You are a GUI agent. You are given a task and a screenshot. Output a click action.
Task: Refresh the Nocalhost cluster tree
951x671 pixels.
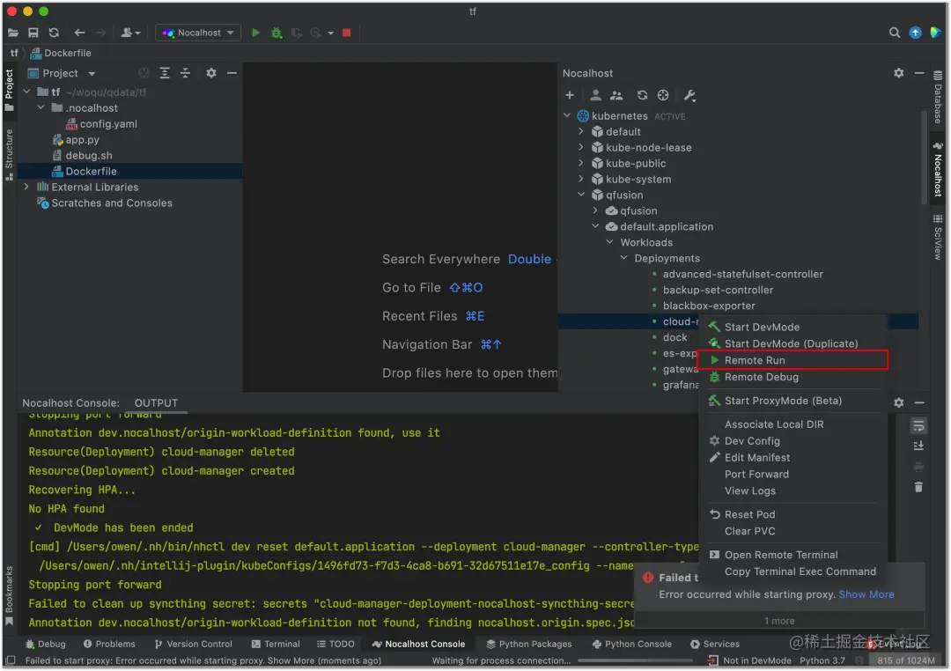pyautogui.click(x=642, y=95)
